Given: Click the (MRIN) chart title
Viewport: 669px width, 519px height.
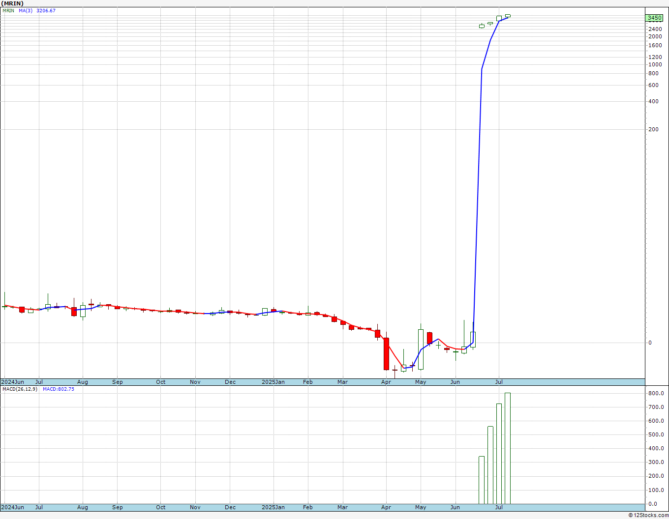Looking at the screenshot, I should [12, 3].
